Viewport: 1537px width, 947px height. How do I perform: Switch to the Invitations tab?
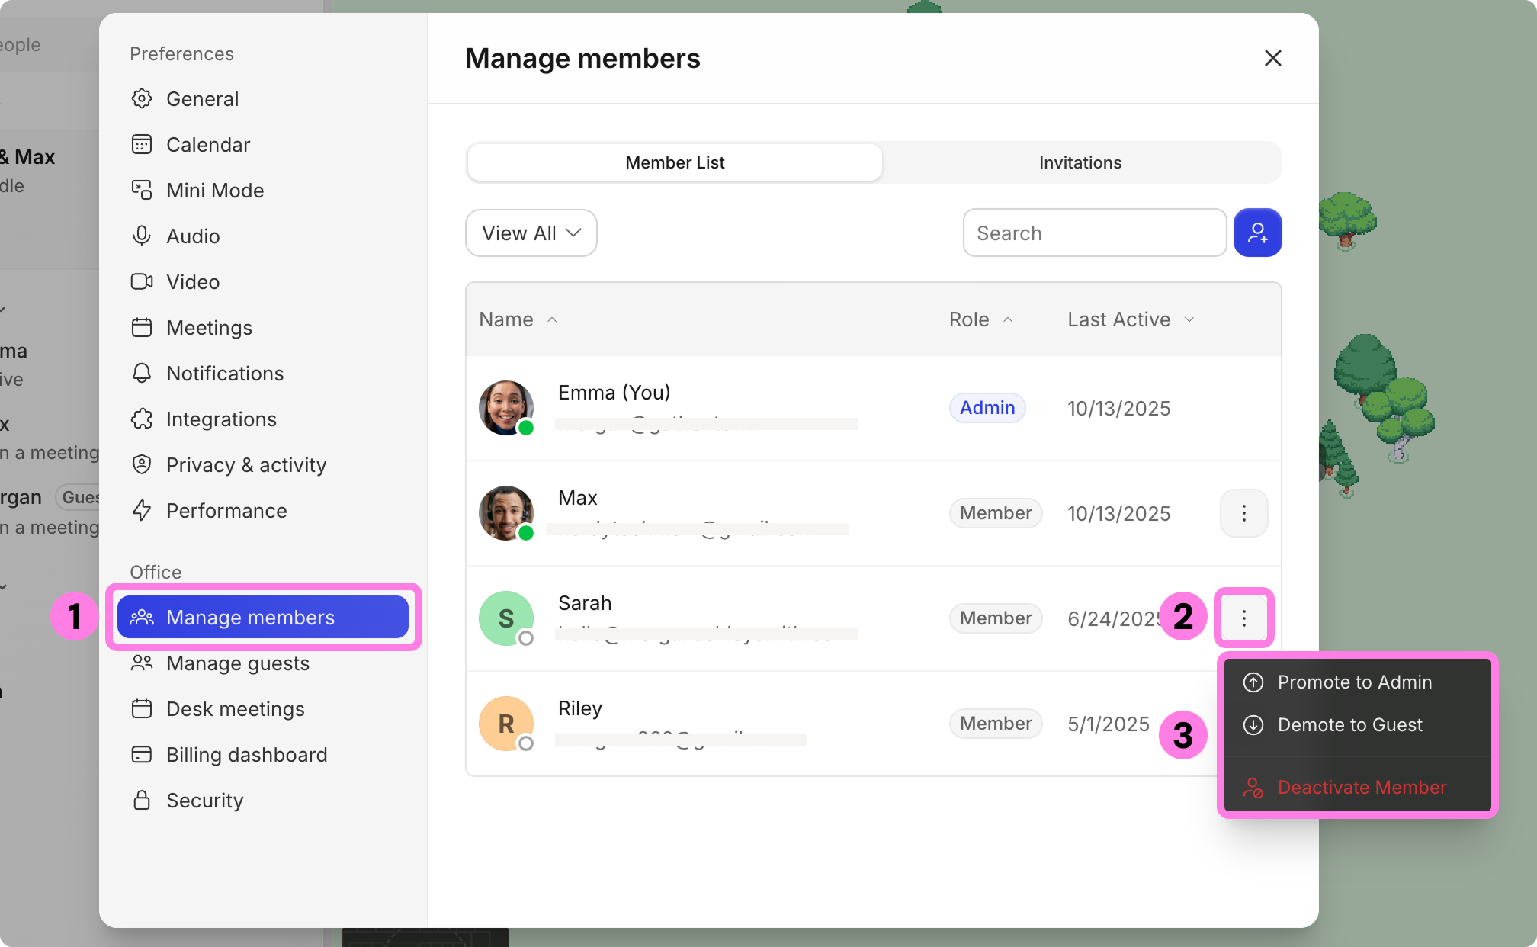click(x=1080, y=162)
